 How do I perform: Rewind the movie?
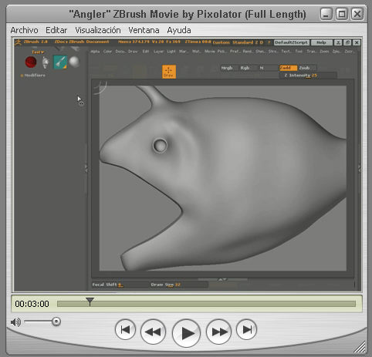(x=153, y=332)
